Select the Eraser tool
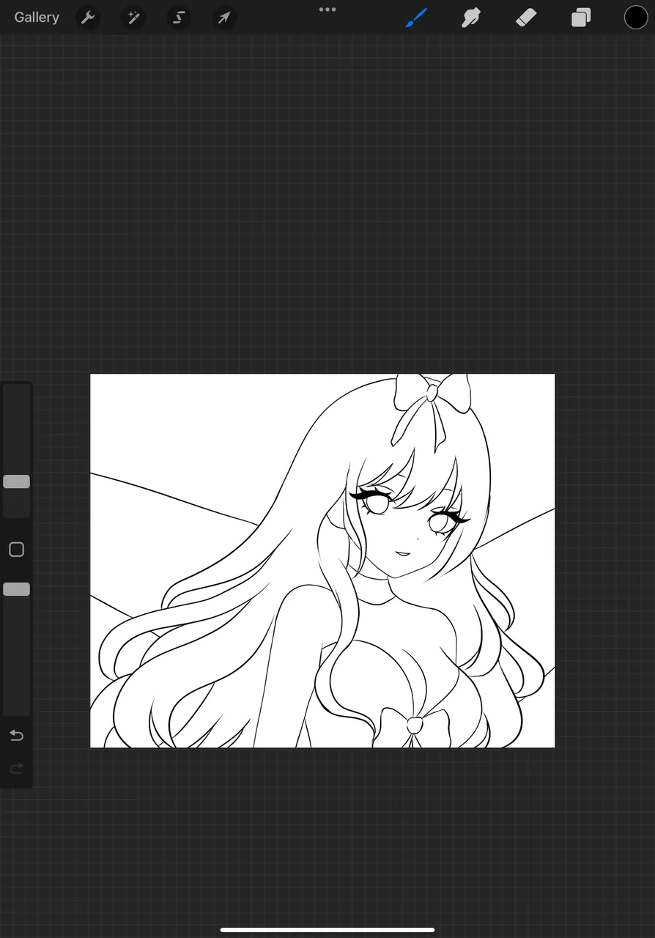Screen dimensions: 655x938 (x=526, y=17)
